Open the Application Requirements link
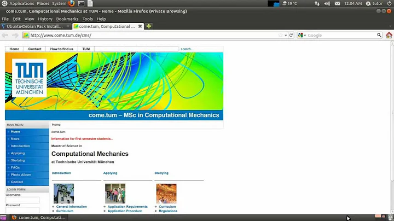The width and height of the screenshot is (394, 221). point(128,207)
